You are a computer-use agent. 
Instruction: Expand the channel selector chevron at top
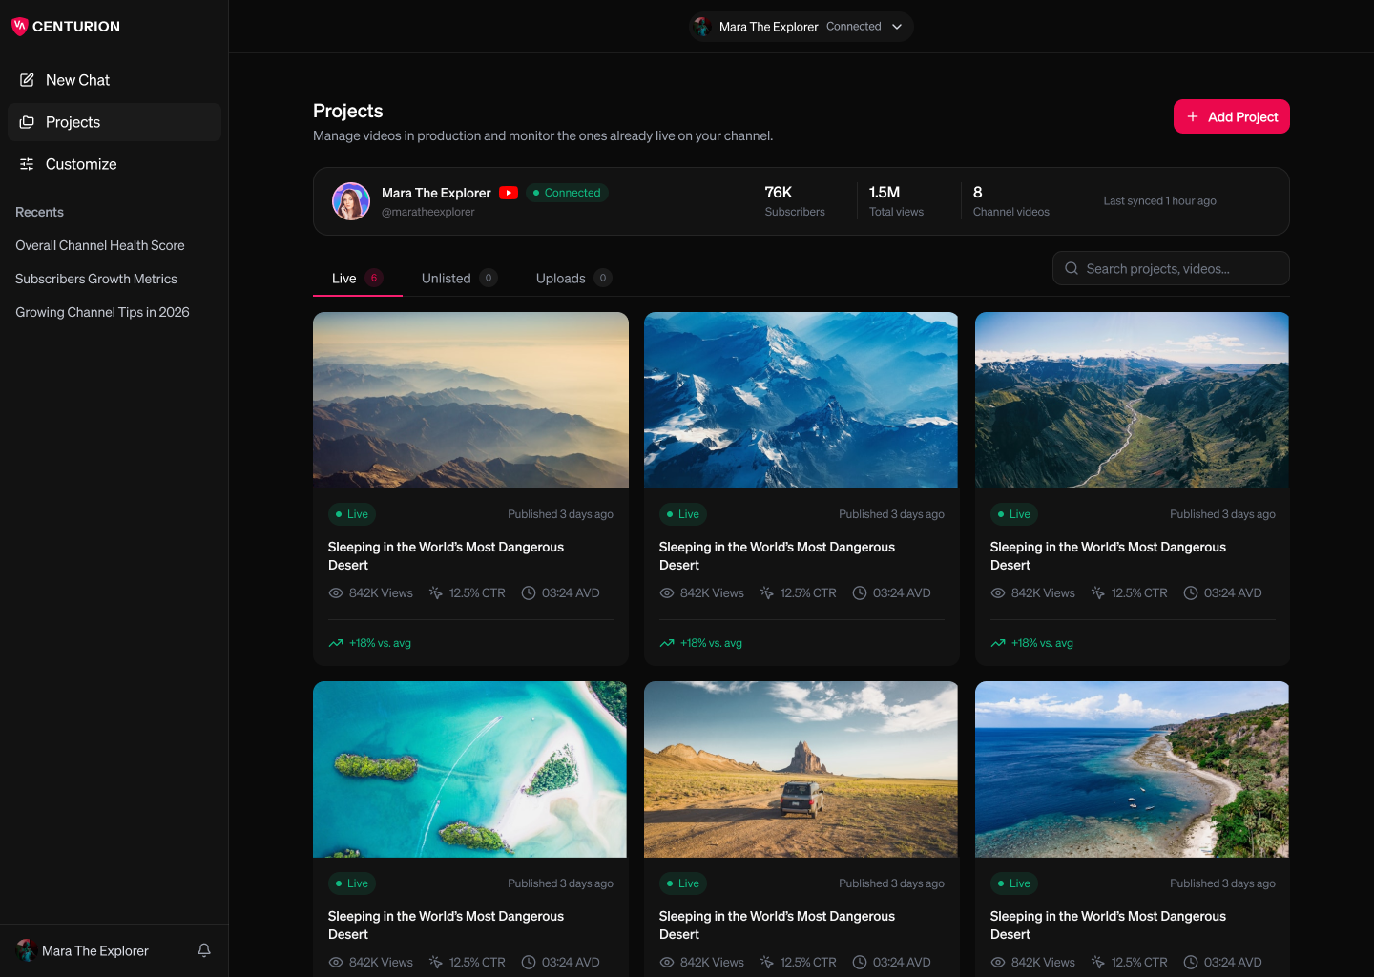point(897,27)
